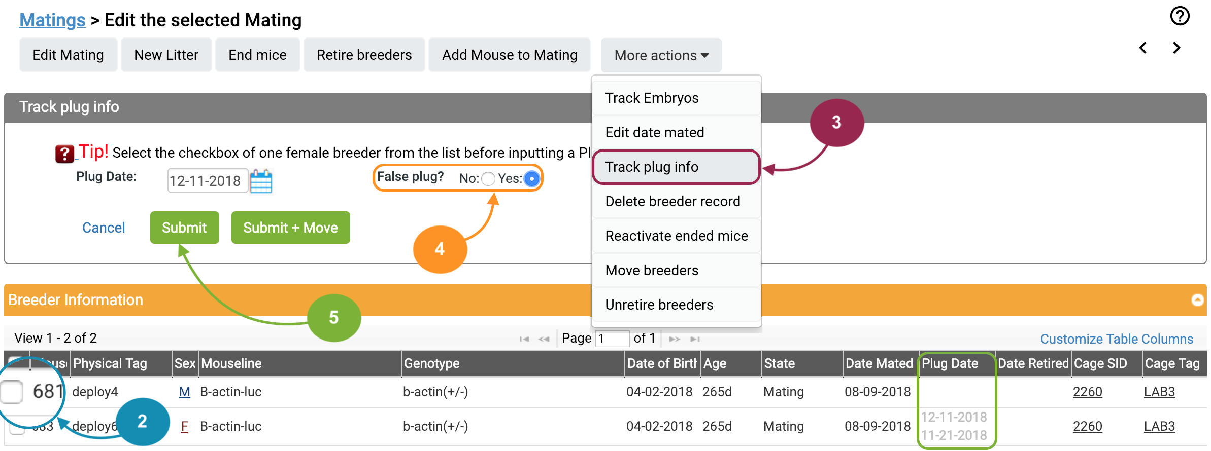Go to next mating with right arrow
The height and width of the screenshot is (451, 1211).
click(1176, 48)
